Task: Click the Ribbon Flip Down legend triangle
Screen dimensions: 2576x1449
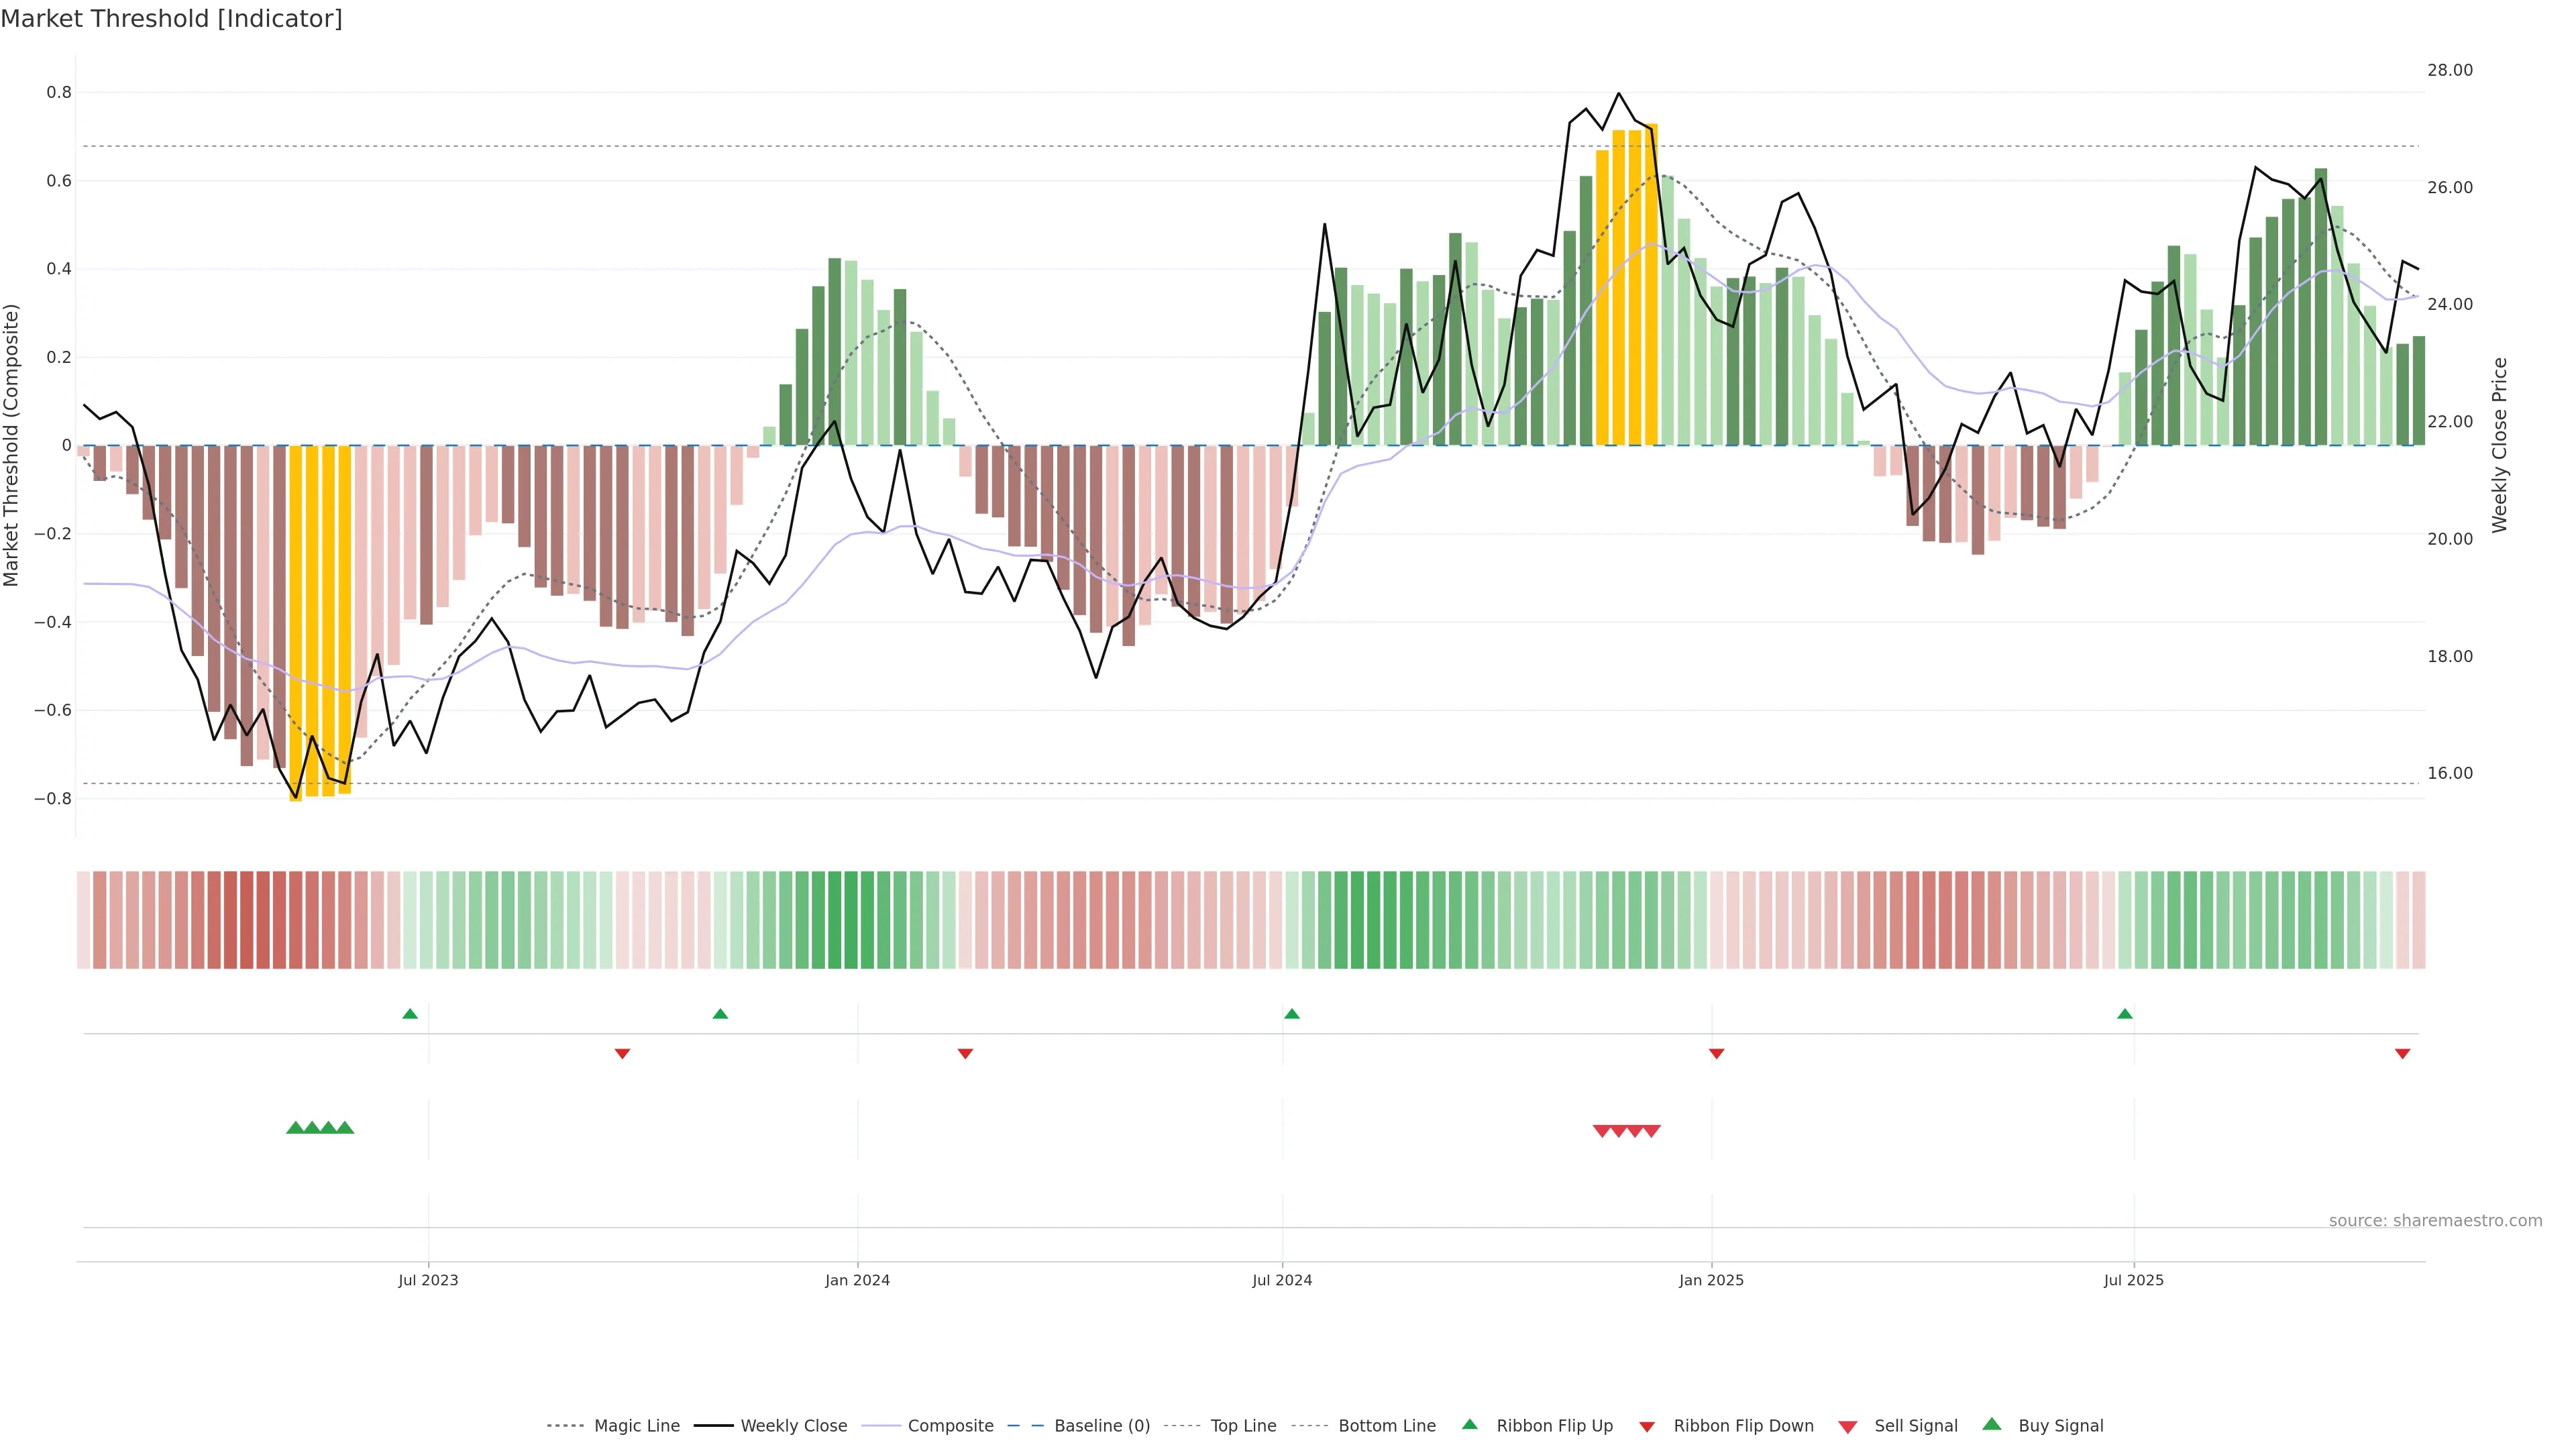Action: coord(1647,1426)
